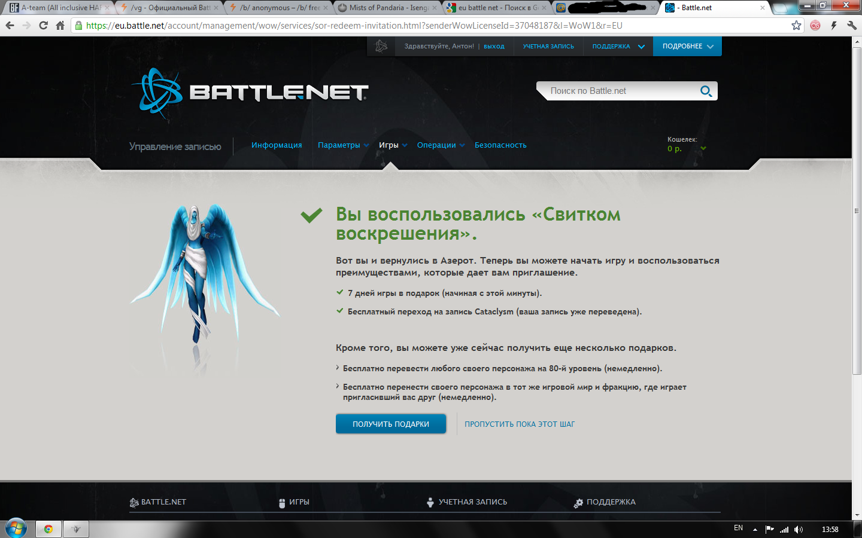Click the 13:58 taskbar clock
Screen dimensions: 862x538
[830, 530]
